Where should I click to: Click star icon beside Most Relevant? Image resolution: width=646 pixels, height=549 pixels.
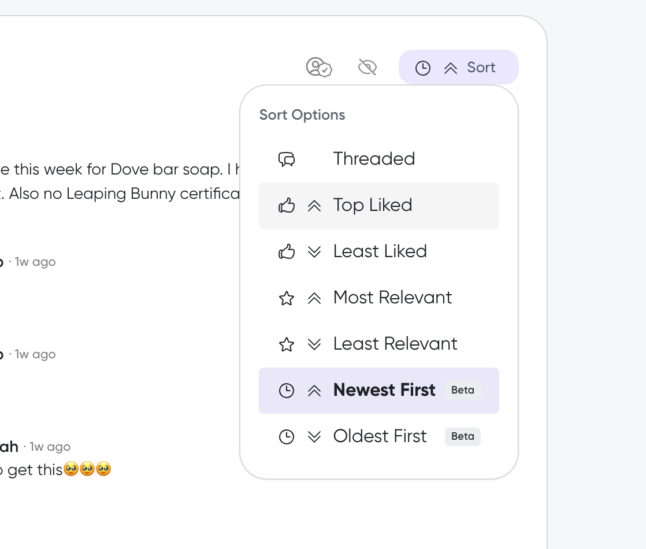tap(287, 298)
